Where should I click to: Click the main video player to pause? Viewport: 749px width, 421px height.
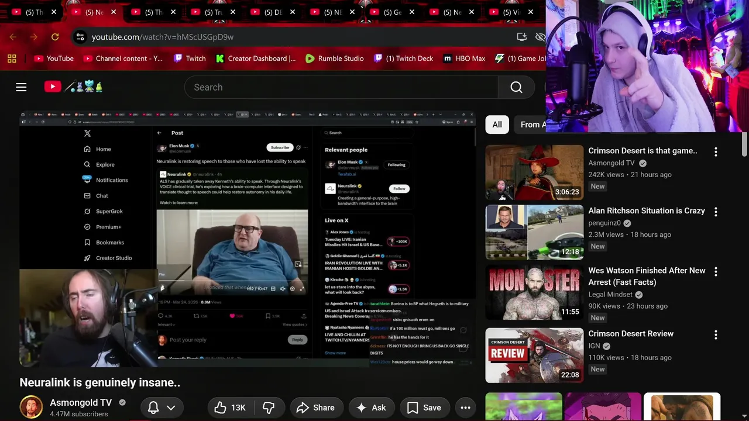coord(248,239)
